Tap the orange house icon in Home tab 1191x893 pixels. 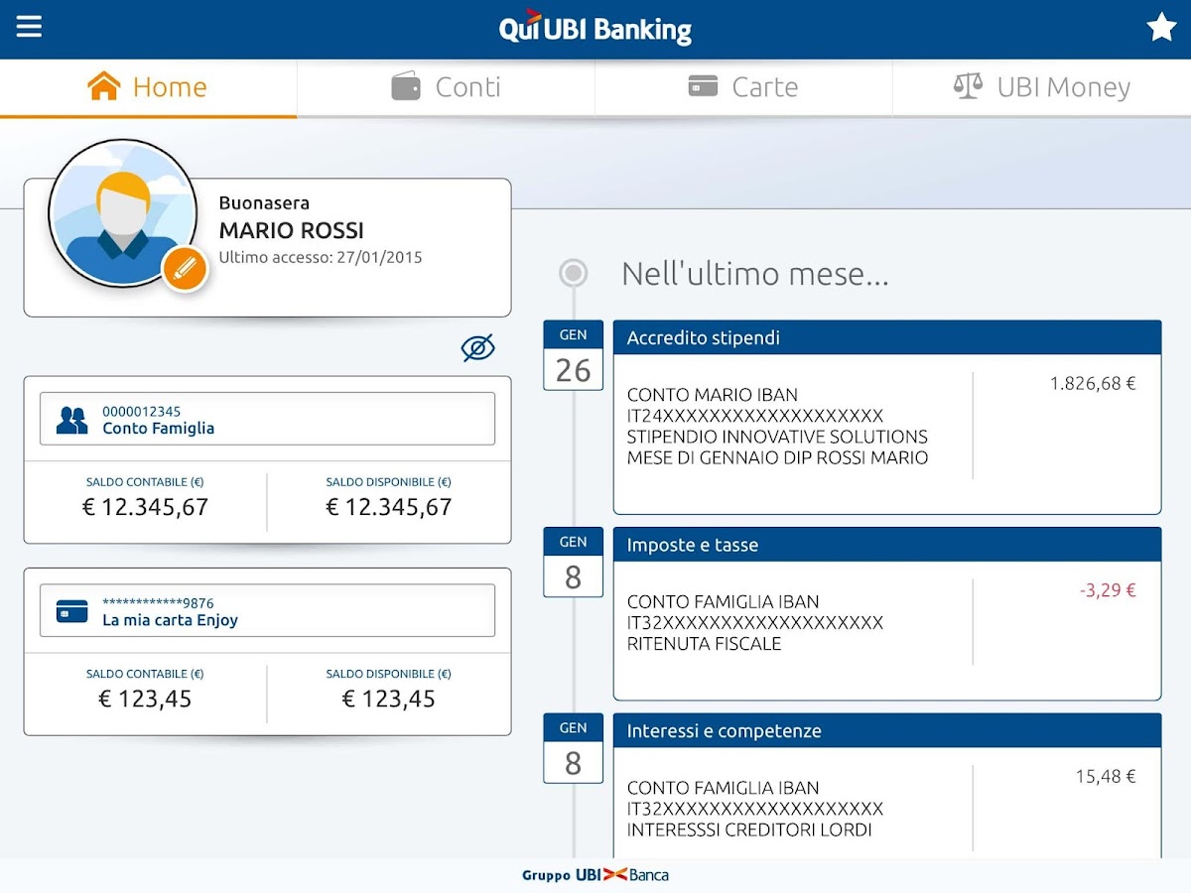pos(104,86)
